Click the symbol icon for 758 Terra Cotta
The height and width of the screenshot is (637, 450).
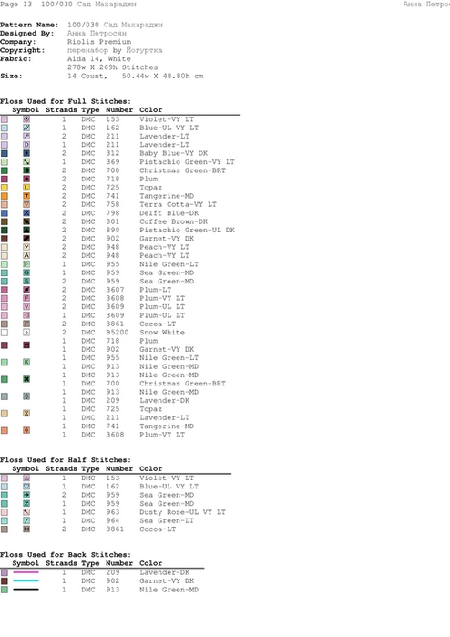pos(26,204)
